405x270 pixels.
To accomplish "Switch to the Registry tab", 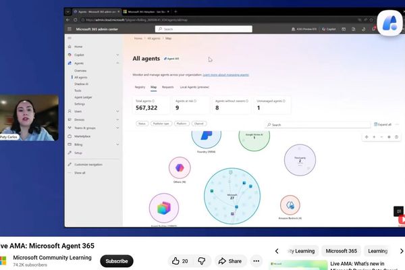I will 140,87.
